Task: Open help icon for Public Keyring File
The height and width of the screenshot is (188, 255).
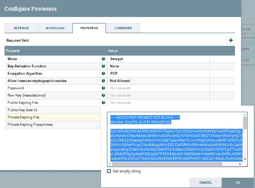Action: 103,103
